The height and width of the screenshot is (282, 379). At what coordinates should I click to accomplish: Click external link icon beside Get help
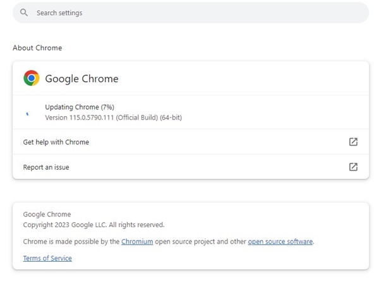(353, 142)
